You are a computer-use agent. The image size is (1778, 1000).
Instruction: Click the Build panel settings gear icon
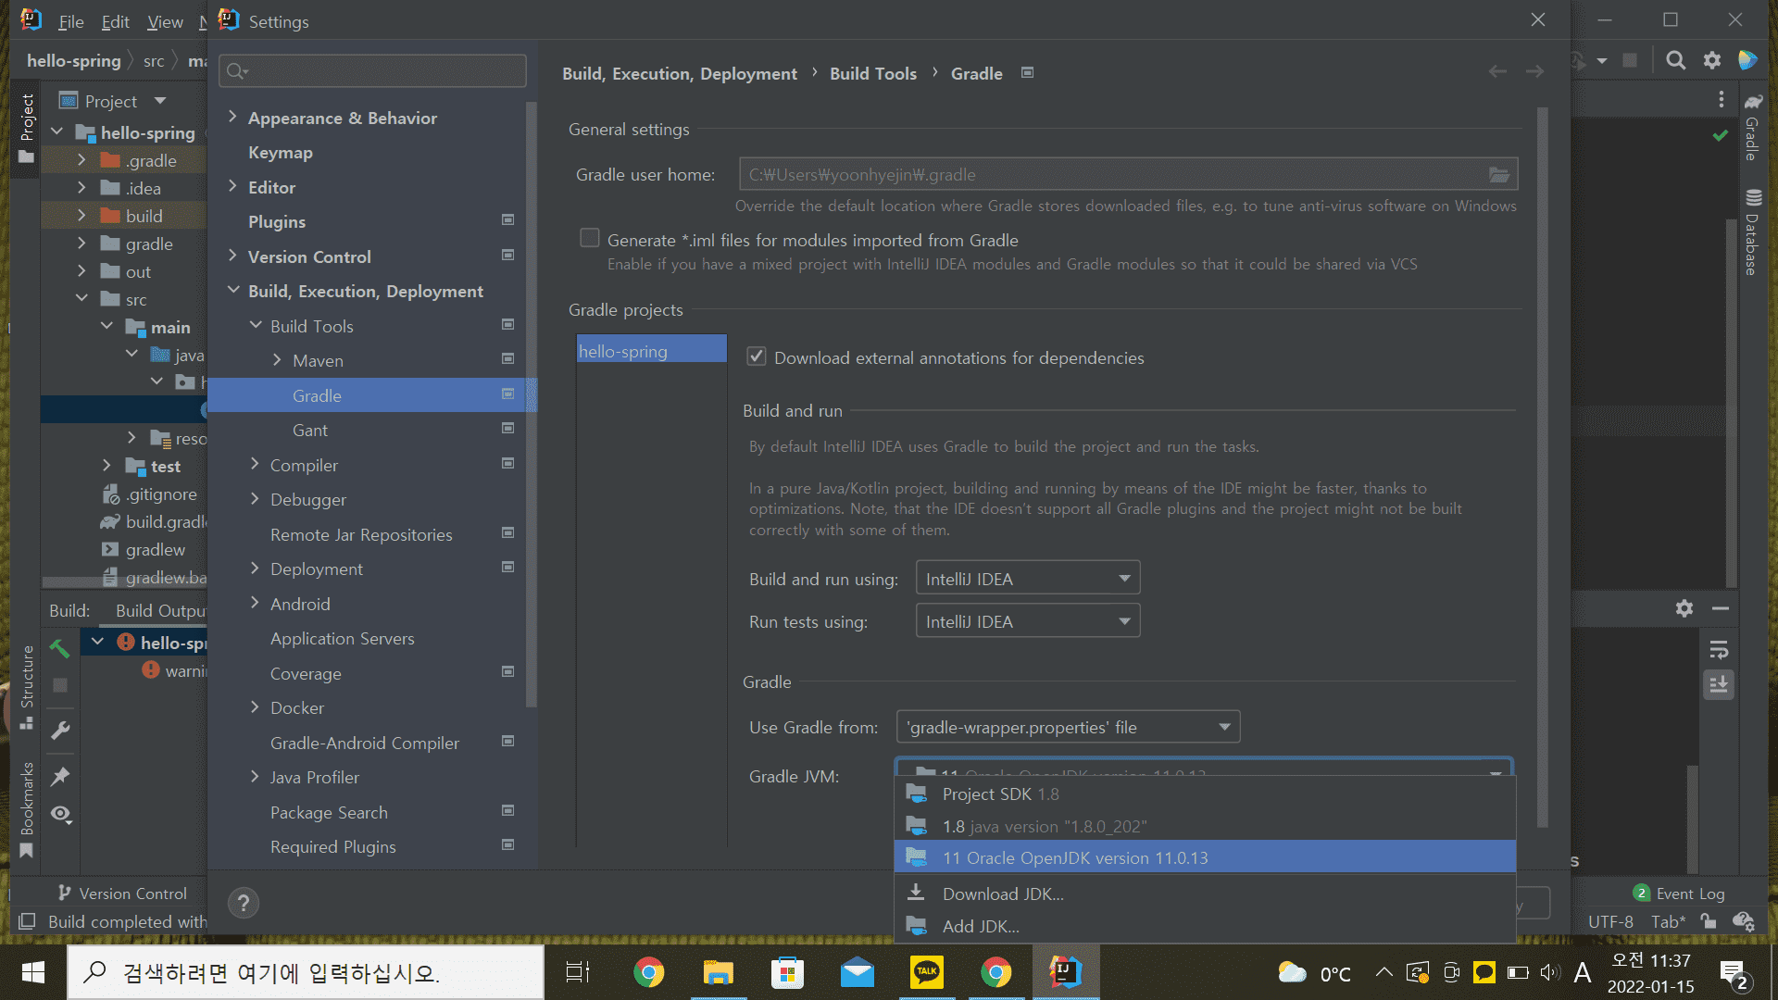tap(1684, 608)
